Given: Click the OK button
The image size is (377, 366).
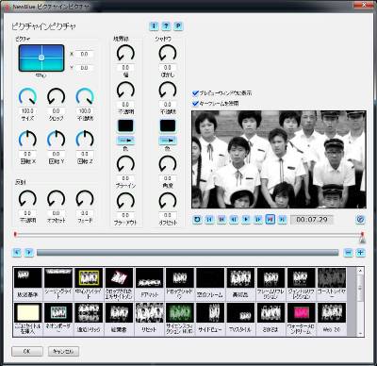Looking at the screenshot, I should [27, 351].
